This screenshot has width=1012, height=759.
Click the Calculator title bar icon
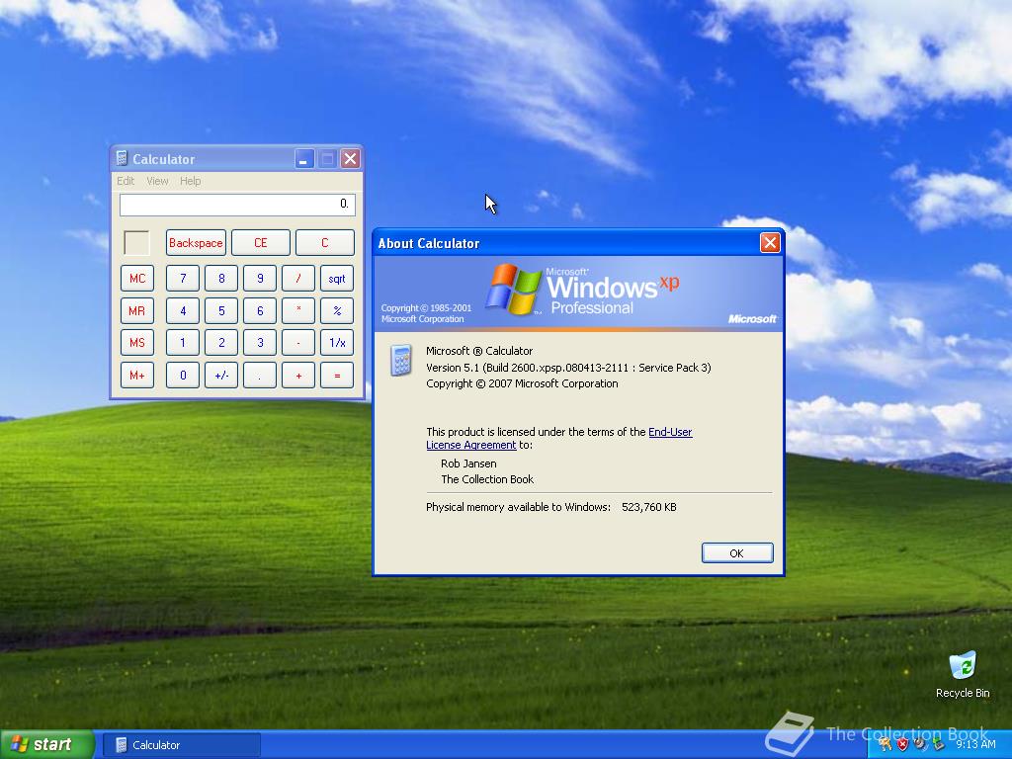(x=122, y=158)
